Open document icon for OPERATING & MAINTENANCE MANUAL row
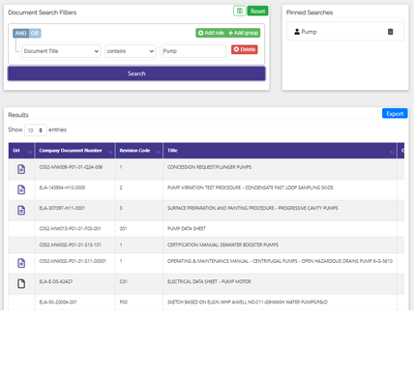The width and height of the screenshot is (414, 378). (x=21, y=263)
